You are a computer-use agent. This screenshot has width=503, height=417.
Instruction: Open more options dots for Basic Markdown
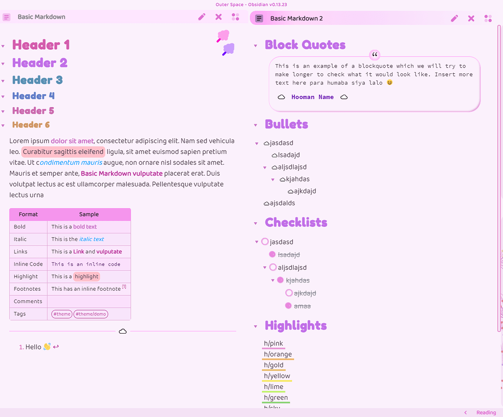pyautogui.click(x=235, y=17)
